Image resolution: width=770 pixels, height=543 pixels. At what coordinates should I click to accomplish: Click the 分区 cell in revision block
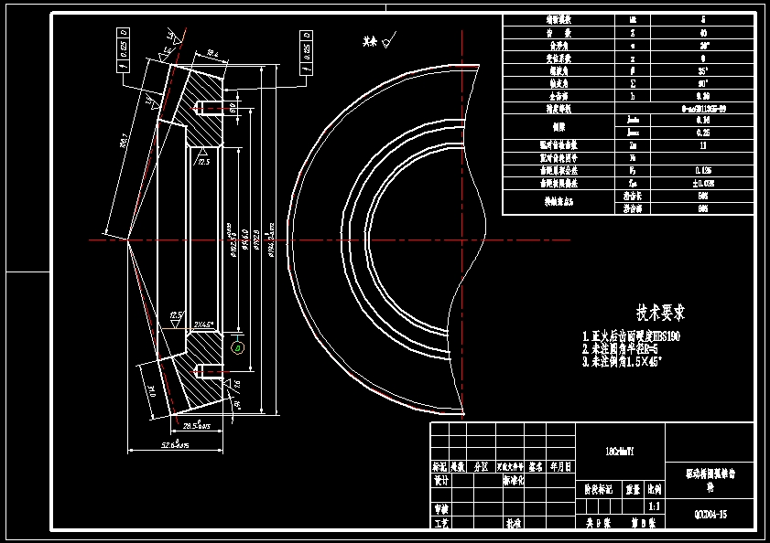click(x=482, y=467)
